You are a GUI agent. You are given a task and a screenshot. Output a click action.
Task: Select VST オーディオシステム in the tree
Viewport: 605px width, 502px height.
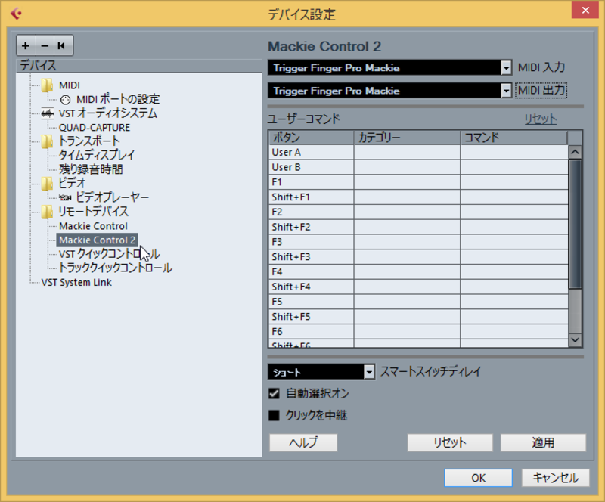pos(108,113)
